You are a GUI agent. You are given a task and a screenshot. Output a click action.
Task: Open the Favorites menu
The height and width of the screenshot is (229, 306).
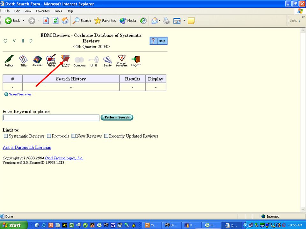pos(43,11)
